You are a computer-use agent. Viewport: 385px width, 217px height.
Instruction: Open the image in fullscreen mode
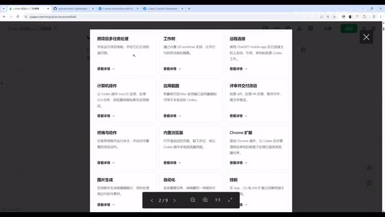pos(230,200)
